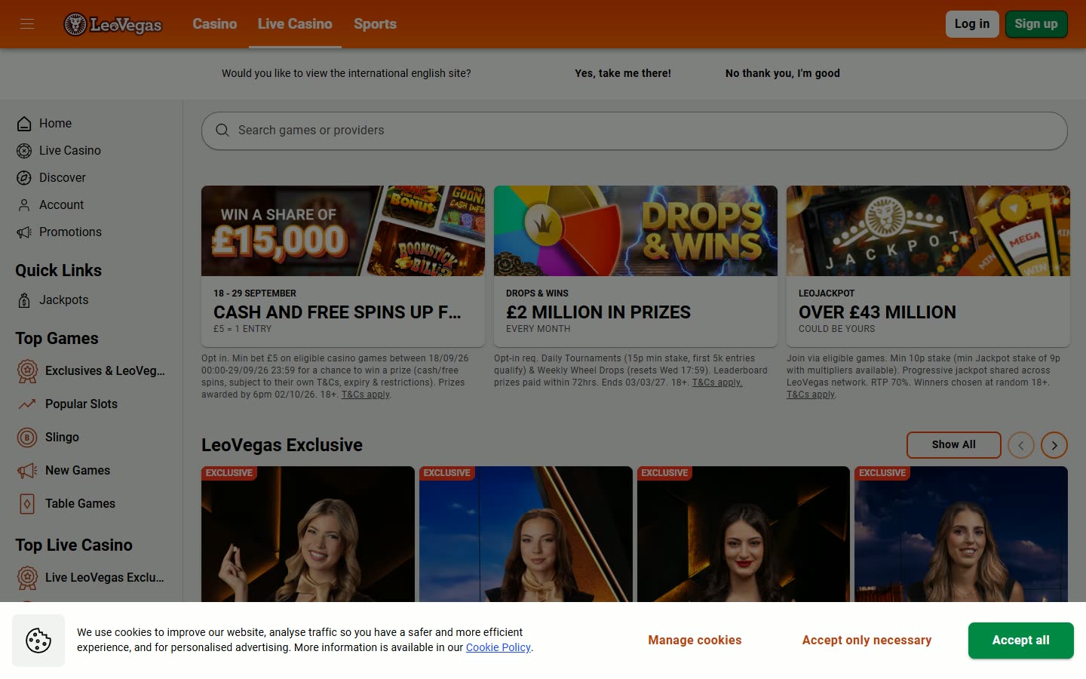Open Promotions in the sidebar

[70, 232]
